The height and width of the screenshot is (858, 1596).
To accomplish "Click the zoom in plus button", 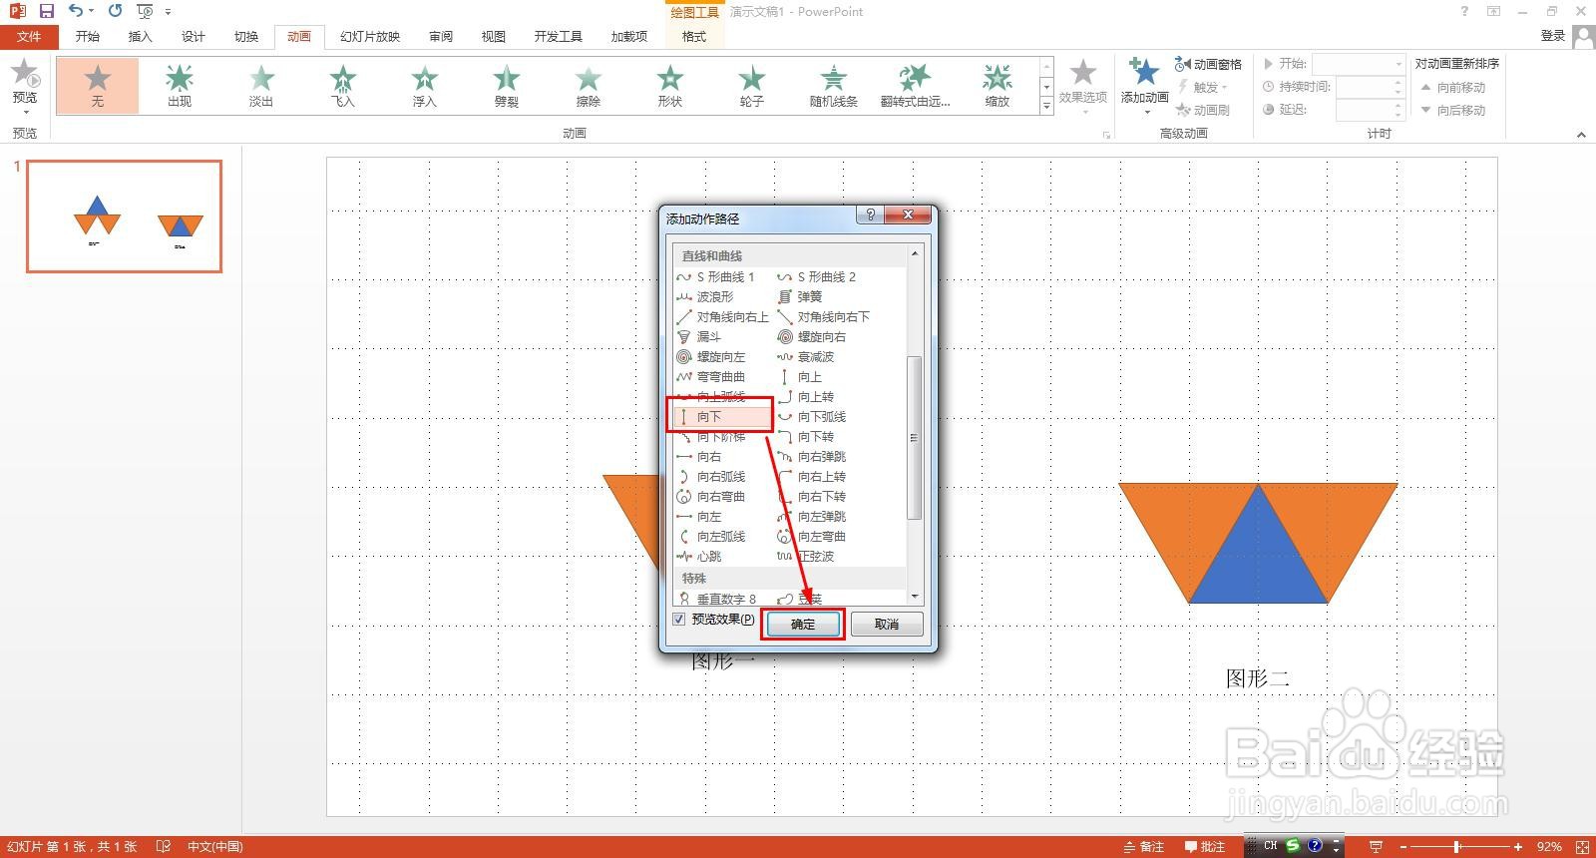I will pos(1517,847).
